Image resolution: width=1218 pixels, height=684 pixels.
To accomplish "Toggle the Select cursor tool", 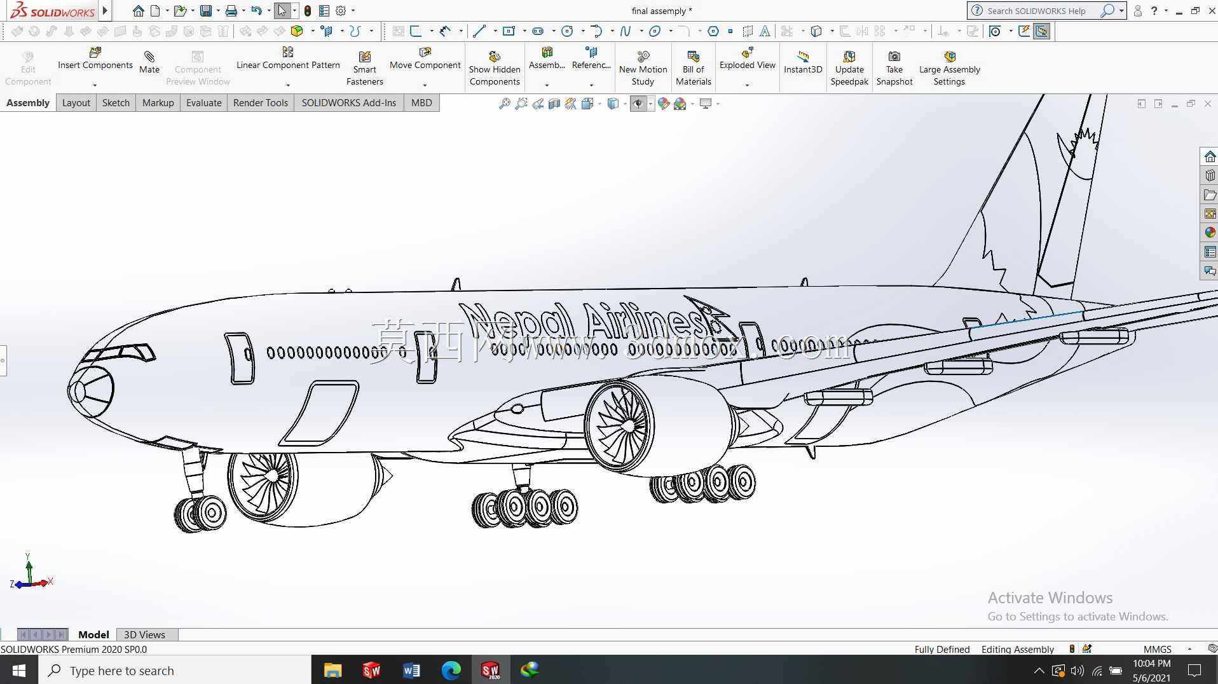I will coord(282,11).
